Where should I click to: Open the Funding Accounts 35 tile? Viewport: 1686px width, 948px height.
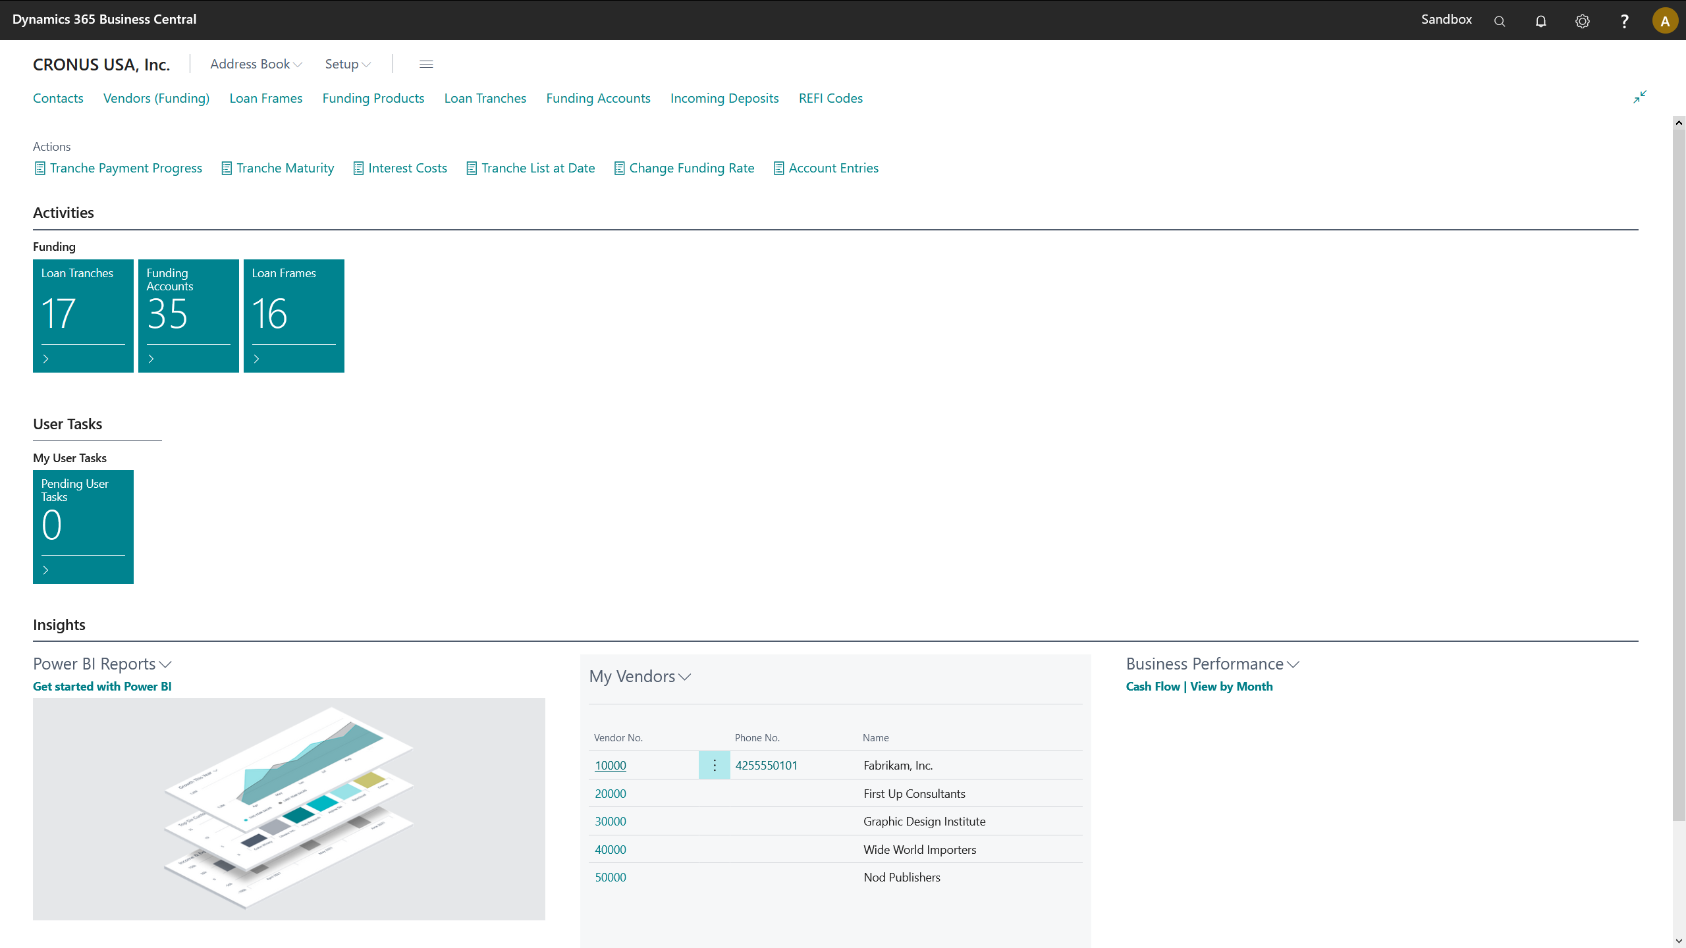pyautogui.click(x=188, y=316)
